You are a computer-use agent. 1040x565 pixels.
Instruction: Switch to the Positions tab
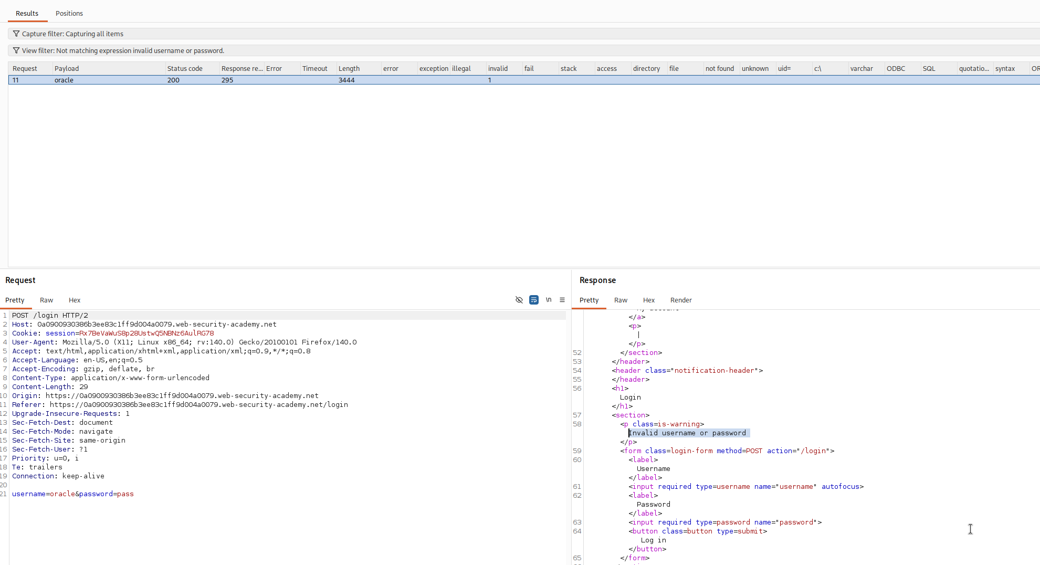(x=69, y=13)
